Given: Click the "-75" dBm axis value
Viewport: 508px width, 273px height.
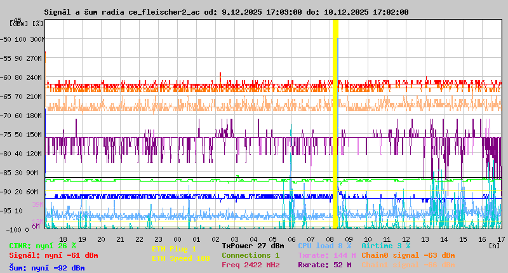Looking at the screenshot, I should (5, 135).
